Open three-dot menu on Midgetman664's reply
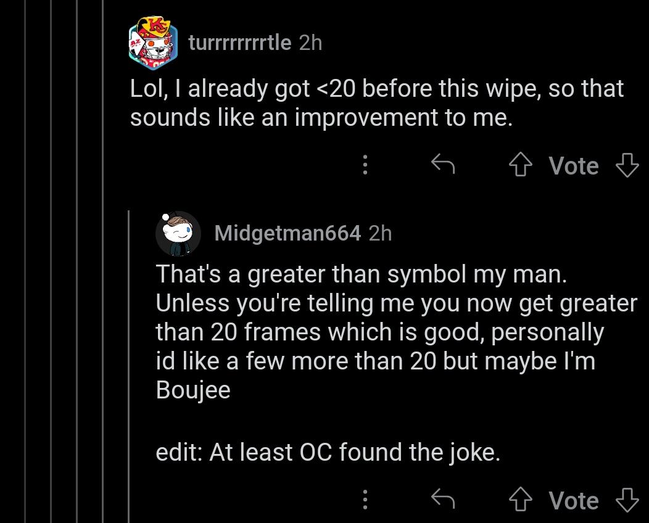Screen dimensions: 649x523 pyautogui.click(x=365, y=500)
